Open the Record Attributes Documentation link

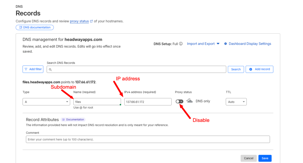click(x=73, y=120)
